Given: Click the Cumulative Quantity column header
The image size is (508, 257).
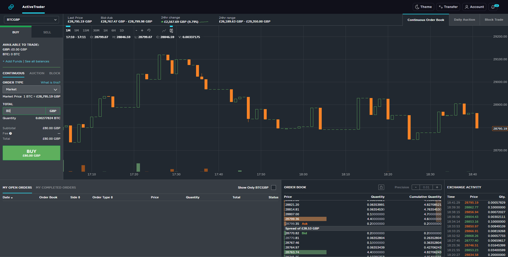Looking at the screenshot, I should click(425, 197).
